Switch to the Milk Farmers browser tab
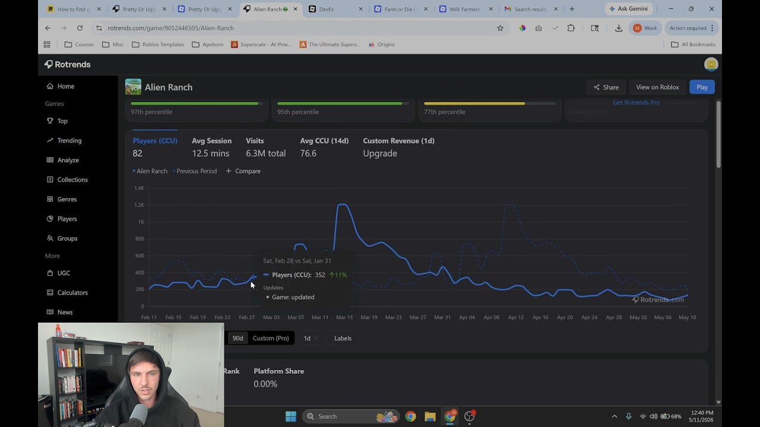The image size is (760, 427). pyautogui.click(x=465, y=9)
